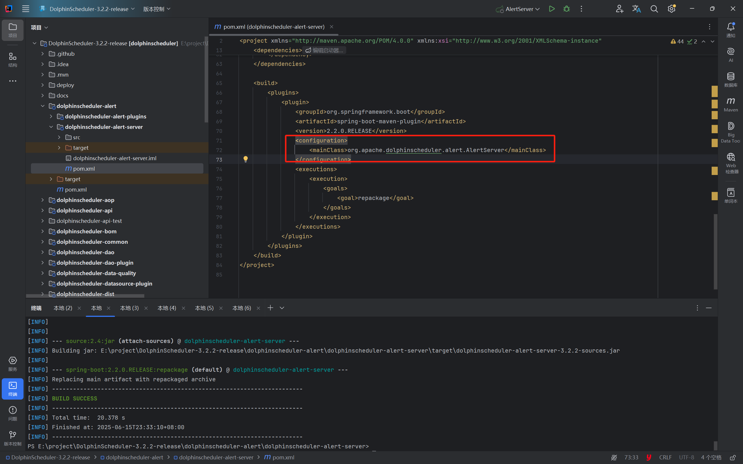The width and height of the screenshot is (743, 464).
Task: Collapse the dolphinscheduler-alert-server folder
Action: (x=51, y=127)
